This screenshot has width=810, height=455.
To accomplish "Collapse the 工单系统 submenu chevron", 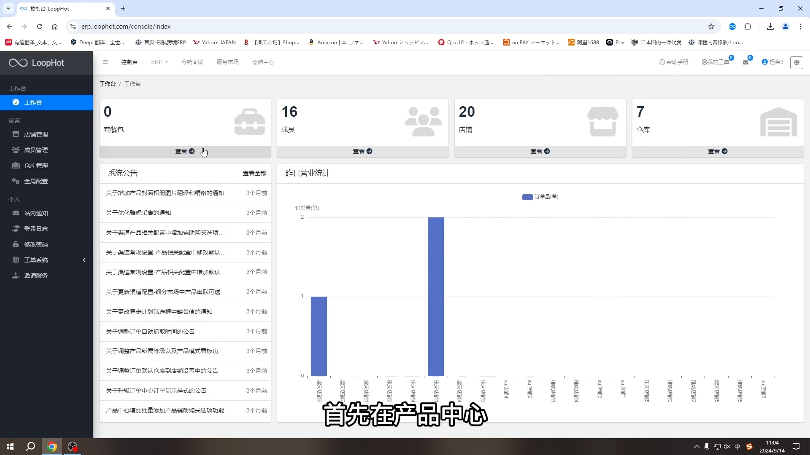I will coord(84,260).
